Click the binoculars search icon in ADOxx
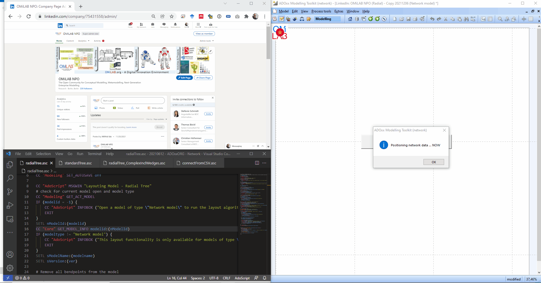Viewport: 541px width, 283px height. pyautogui.click(x=466, y=19)
